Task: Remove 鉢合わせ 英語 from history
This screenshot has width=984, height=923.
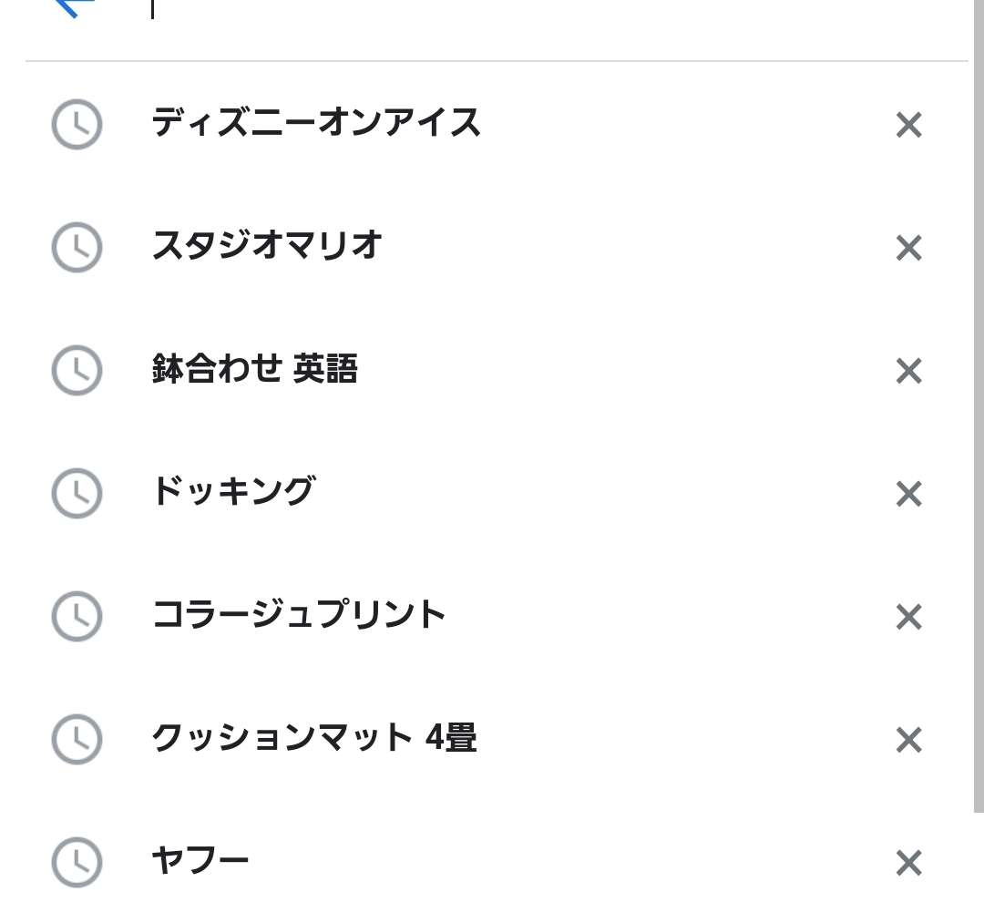Action: (x=908, y=371)
